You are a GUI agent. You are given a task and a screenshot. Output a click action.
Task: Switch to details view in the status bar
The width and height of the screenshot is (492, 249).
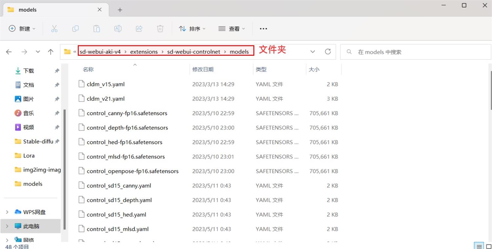tap(479, 246)
